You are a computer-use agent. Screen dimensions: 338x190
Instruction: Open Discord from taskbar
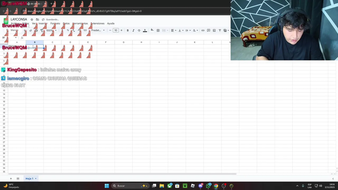(x=200, y=186)
